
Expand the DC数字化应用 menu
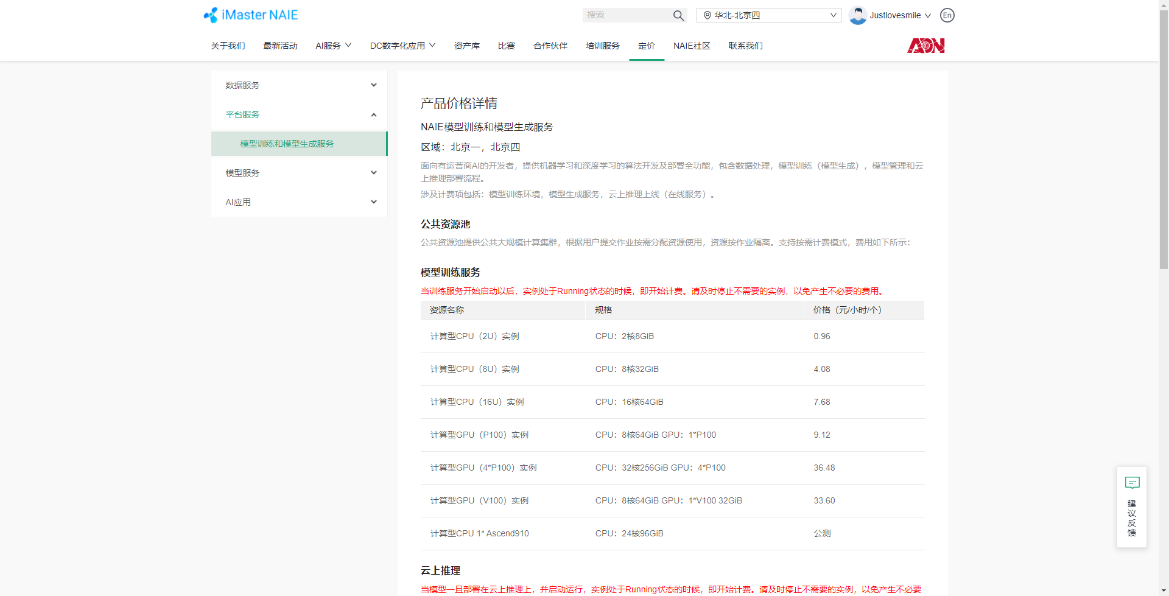point(402,46)
